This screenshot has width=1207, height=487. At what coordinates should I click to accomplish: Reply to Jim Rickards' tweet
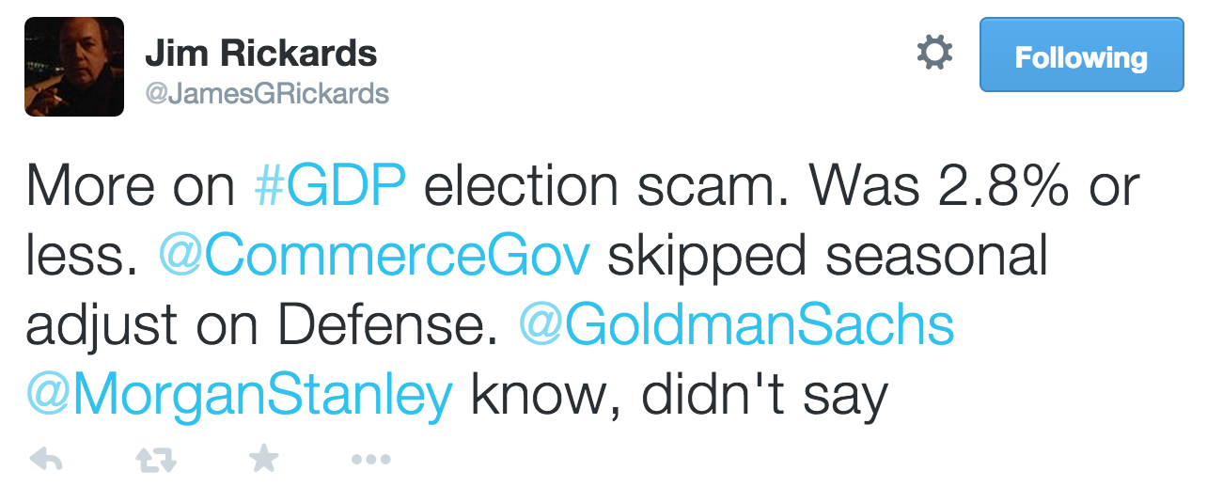point(47,460)
